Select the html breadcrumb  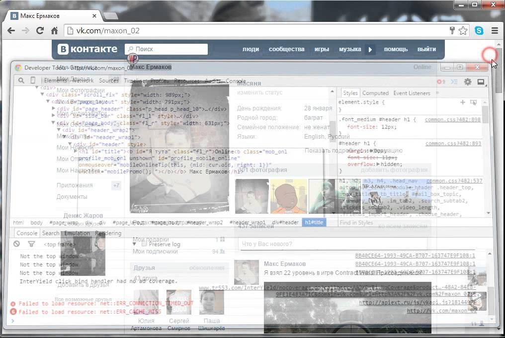click(x=18, y=222)
